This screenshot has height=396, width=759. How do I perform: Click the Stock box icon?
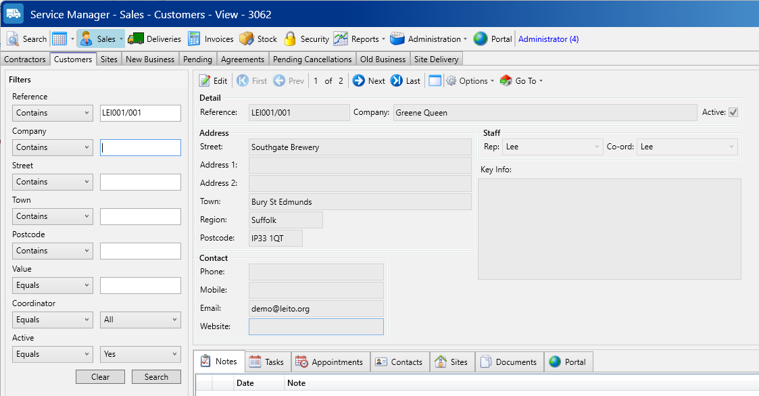(x=247, y=39)
